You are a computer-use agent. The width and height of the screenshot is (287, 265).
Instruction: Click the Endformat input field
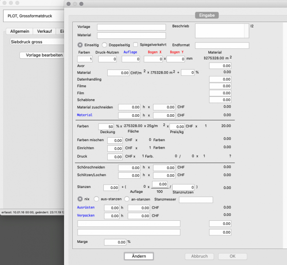point(222,46)
